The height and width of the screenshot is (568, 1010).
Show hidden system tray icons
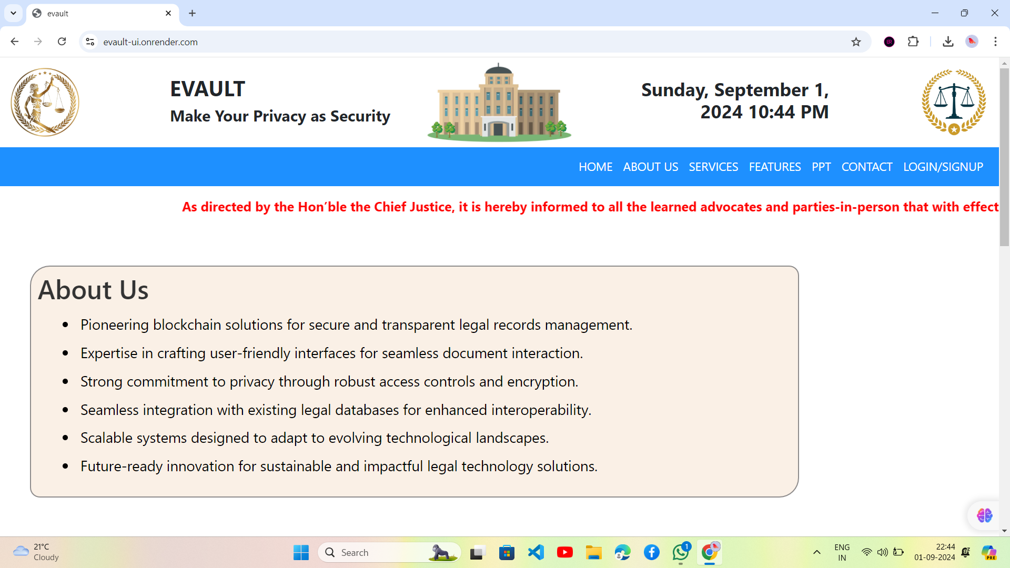click(816, 552)
